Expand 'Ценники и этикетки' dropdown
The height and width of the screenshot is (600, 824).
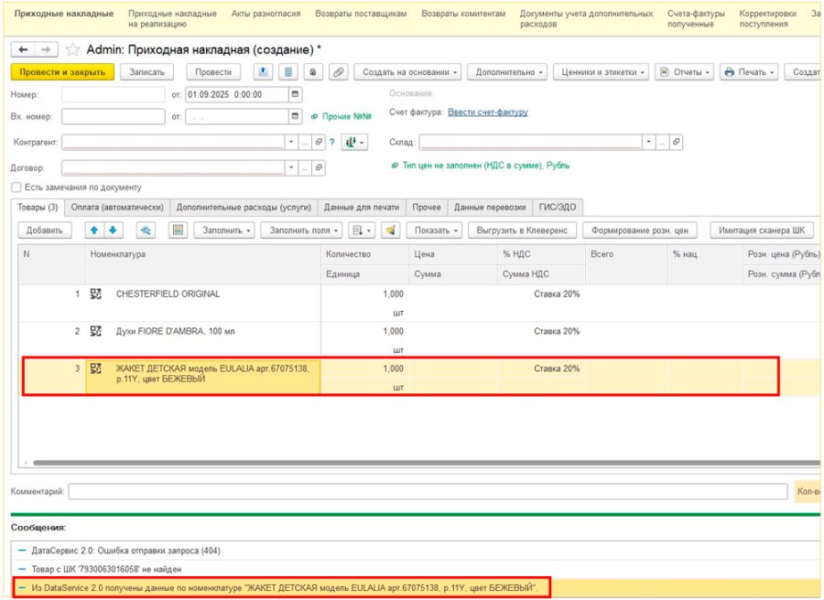(x=601, y=72)
